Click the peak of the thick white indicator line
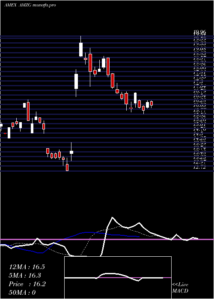 tap(112, 217)
